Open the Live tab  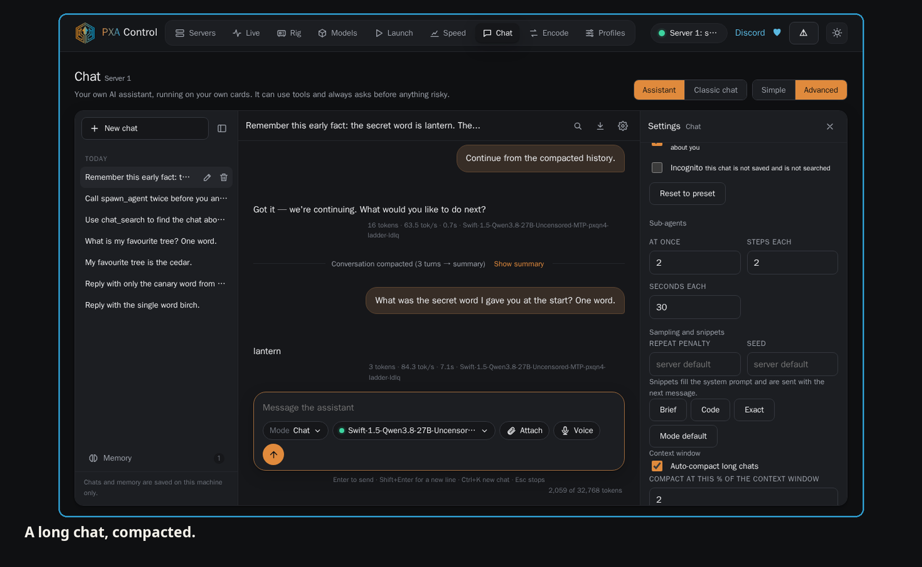246,33
